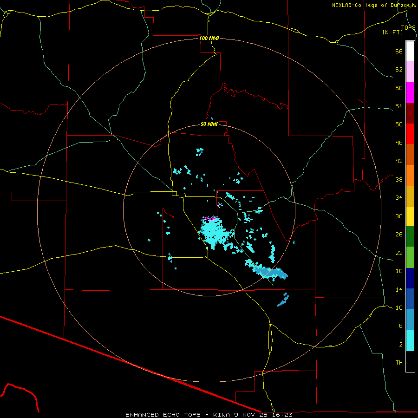Click the ENHANCED ECHO TOPS caption text
Screen dimensions: 418x418
tap(163, 415)
